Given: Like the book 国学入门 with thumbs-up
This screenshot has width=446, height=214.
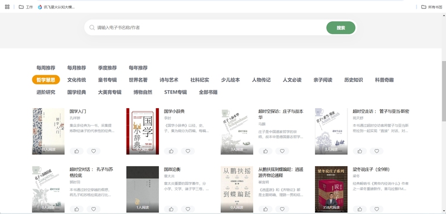Looking at the screenshot, I should pos(76,151).
